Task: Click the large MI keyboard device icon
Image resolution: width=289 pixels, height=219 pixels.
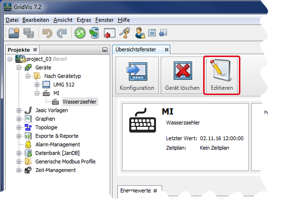Action: click(x=143, y=121)
